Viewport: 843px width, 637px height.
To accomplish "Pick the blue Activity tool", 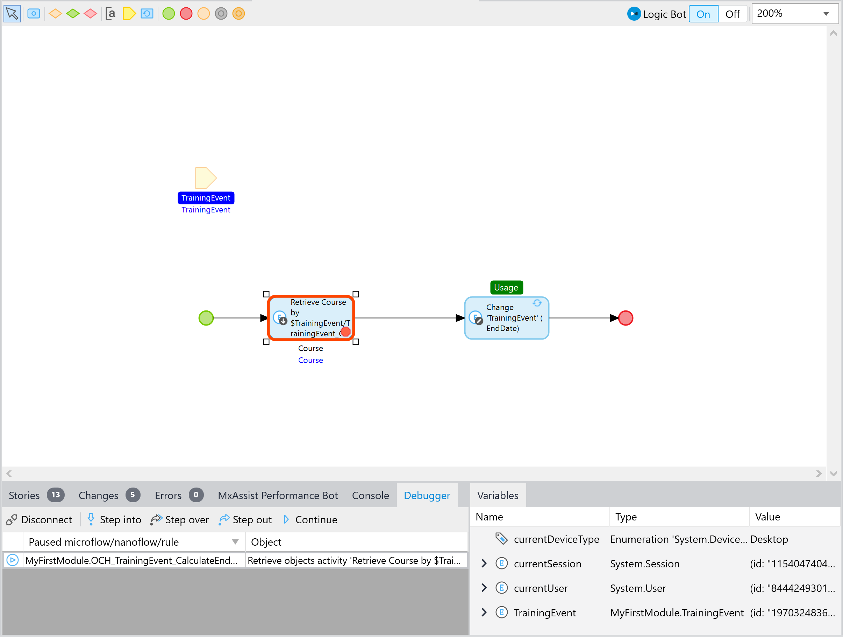I will [34, 14].
